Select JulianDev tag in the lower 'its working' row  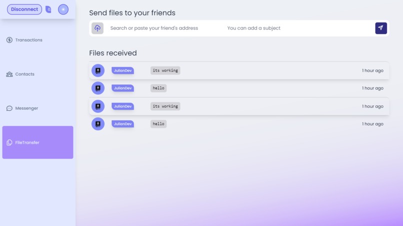(x=122, y=106)
